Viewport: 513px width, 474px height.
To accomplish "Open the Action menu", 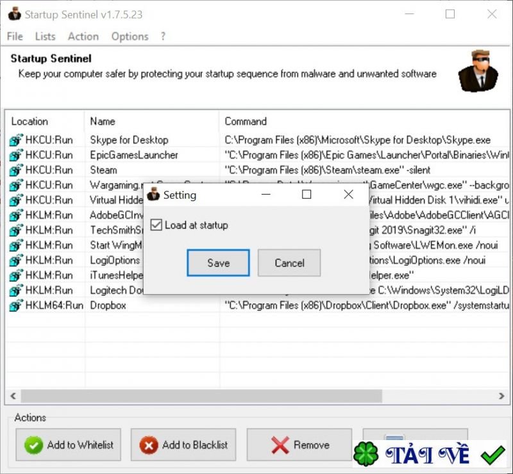I will [x=83, y=37].
